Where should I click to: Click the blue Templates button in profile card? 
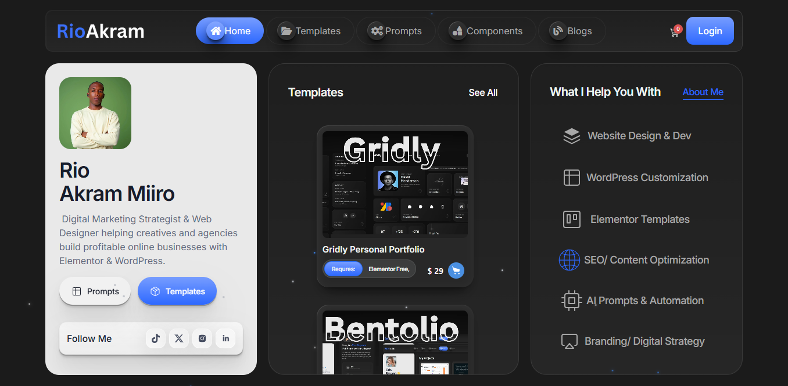[x=177, y=291]
